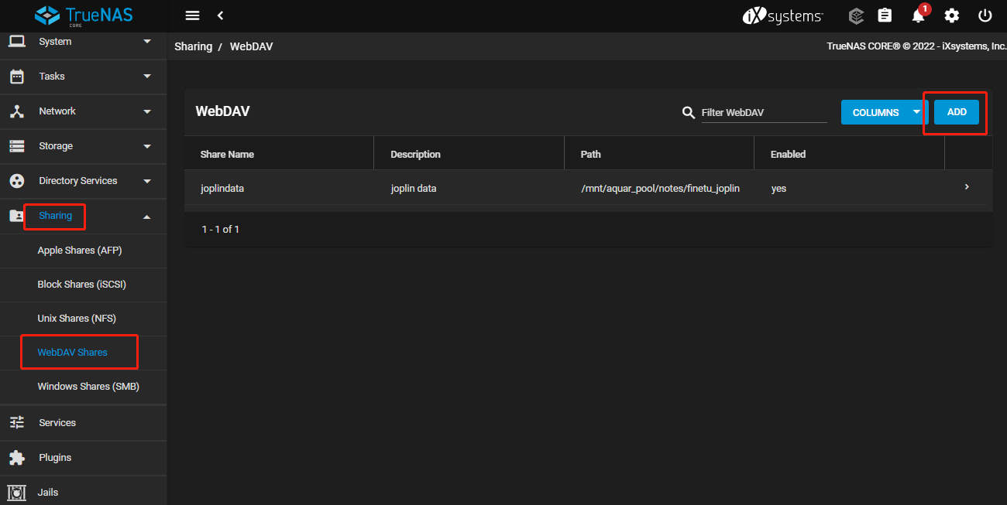The image size is (1007, 505).
Task: Expand the joplindata row details chevron
Action: click(x=967, y=187)
